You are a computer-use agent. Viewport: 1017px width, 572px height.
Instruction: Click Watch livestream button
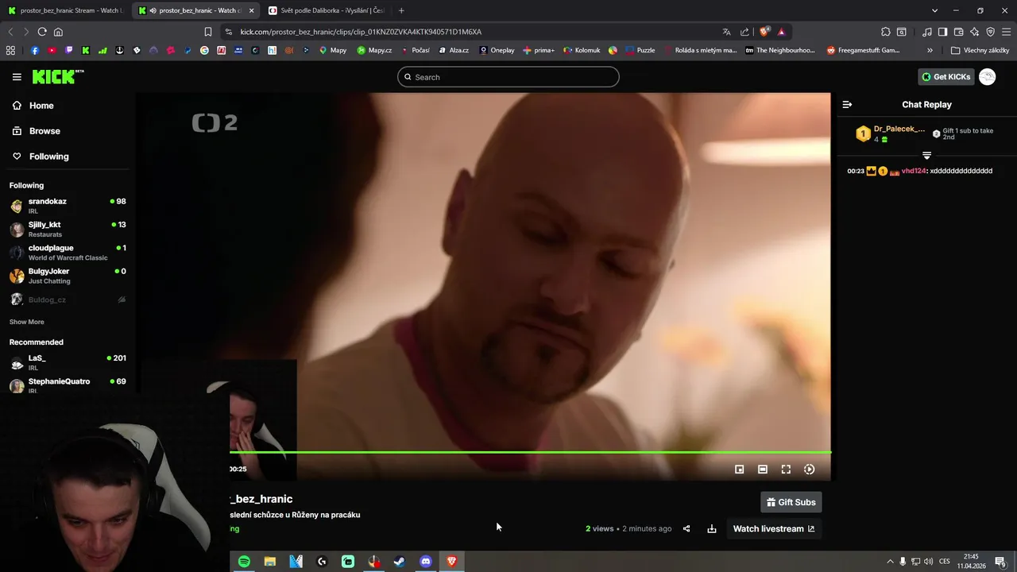(x=773, y=529)
